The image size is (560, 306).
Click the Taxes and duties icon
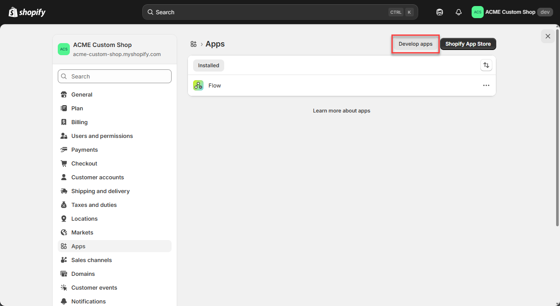(64, 205)
